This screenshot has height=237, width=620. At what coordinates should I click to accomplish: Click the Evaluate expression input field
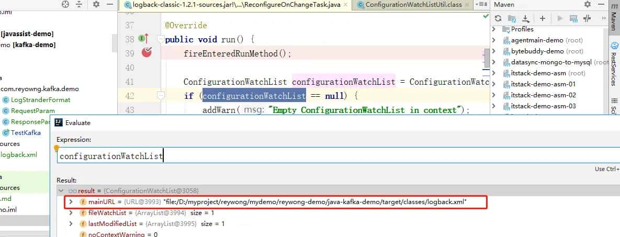(338, 156)
